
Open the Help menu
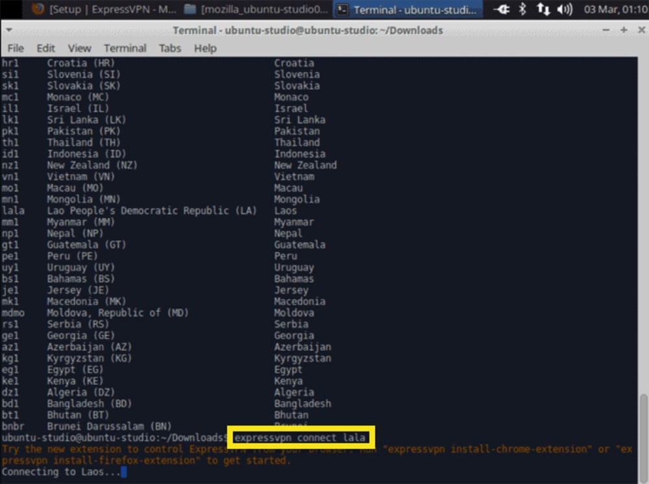[205, 49]
